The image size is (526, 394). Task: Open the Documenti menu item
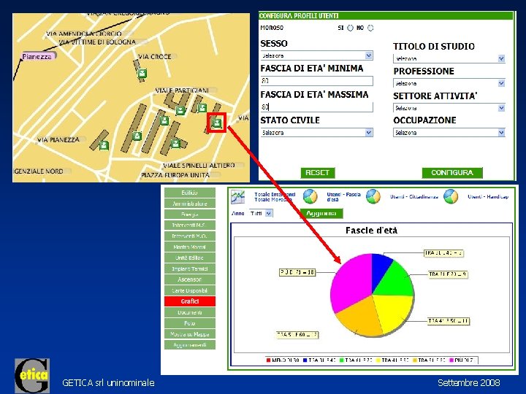pos(189,312)
